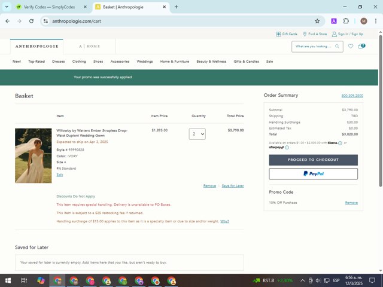This screenshot has height=287, width=383.
Task: Show hidden system tray icons
Action: 302,280
